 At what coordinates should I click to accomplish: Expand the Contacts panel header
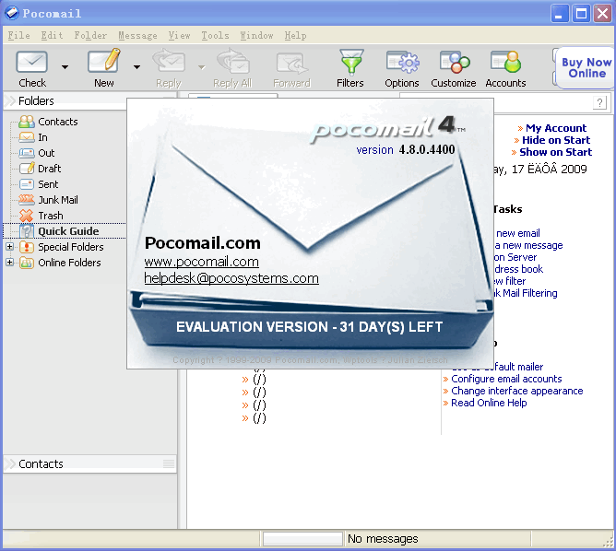[x=11, y=463]
